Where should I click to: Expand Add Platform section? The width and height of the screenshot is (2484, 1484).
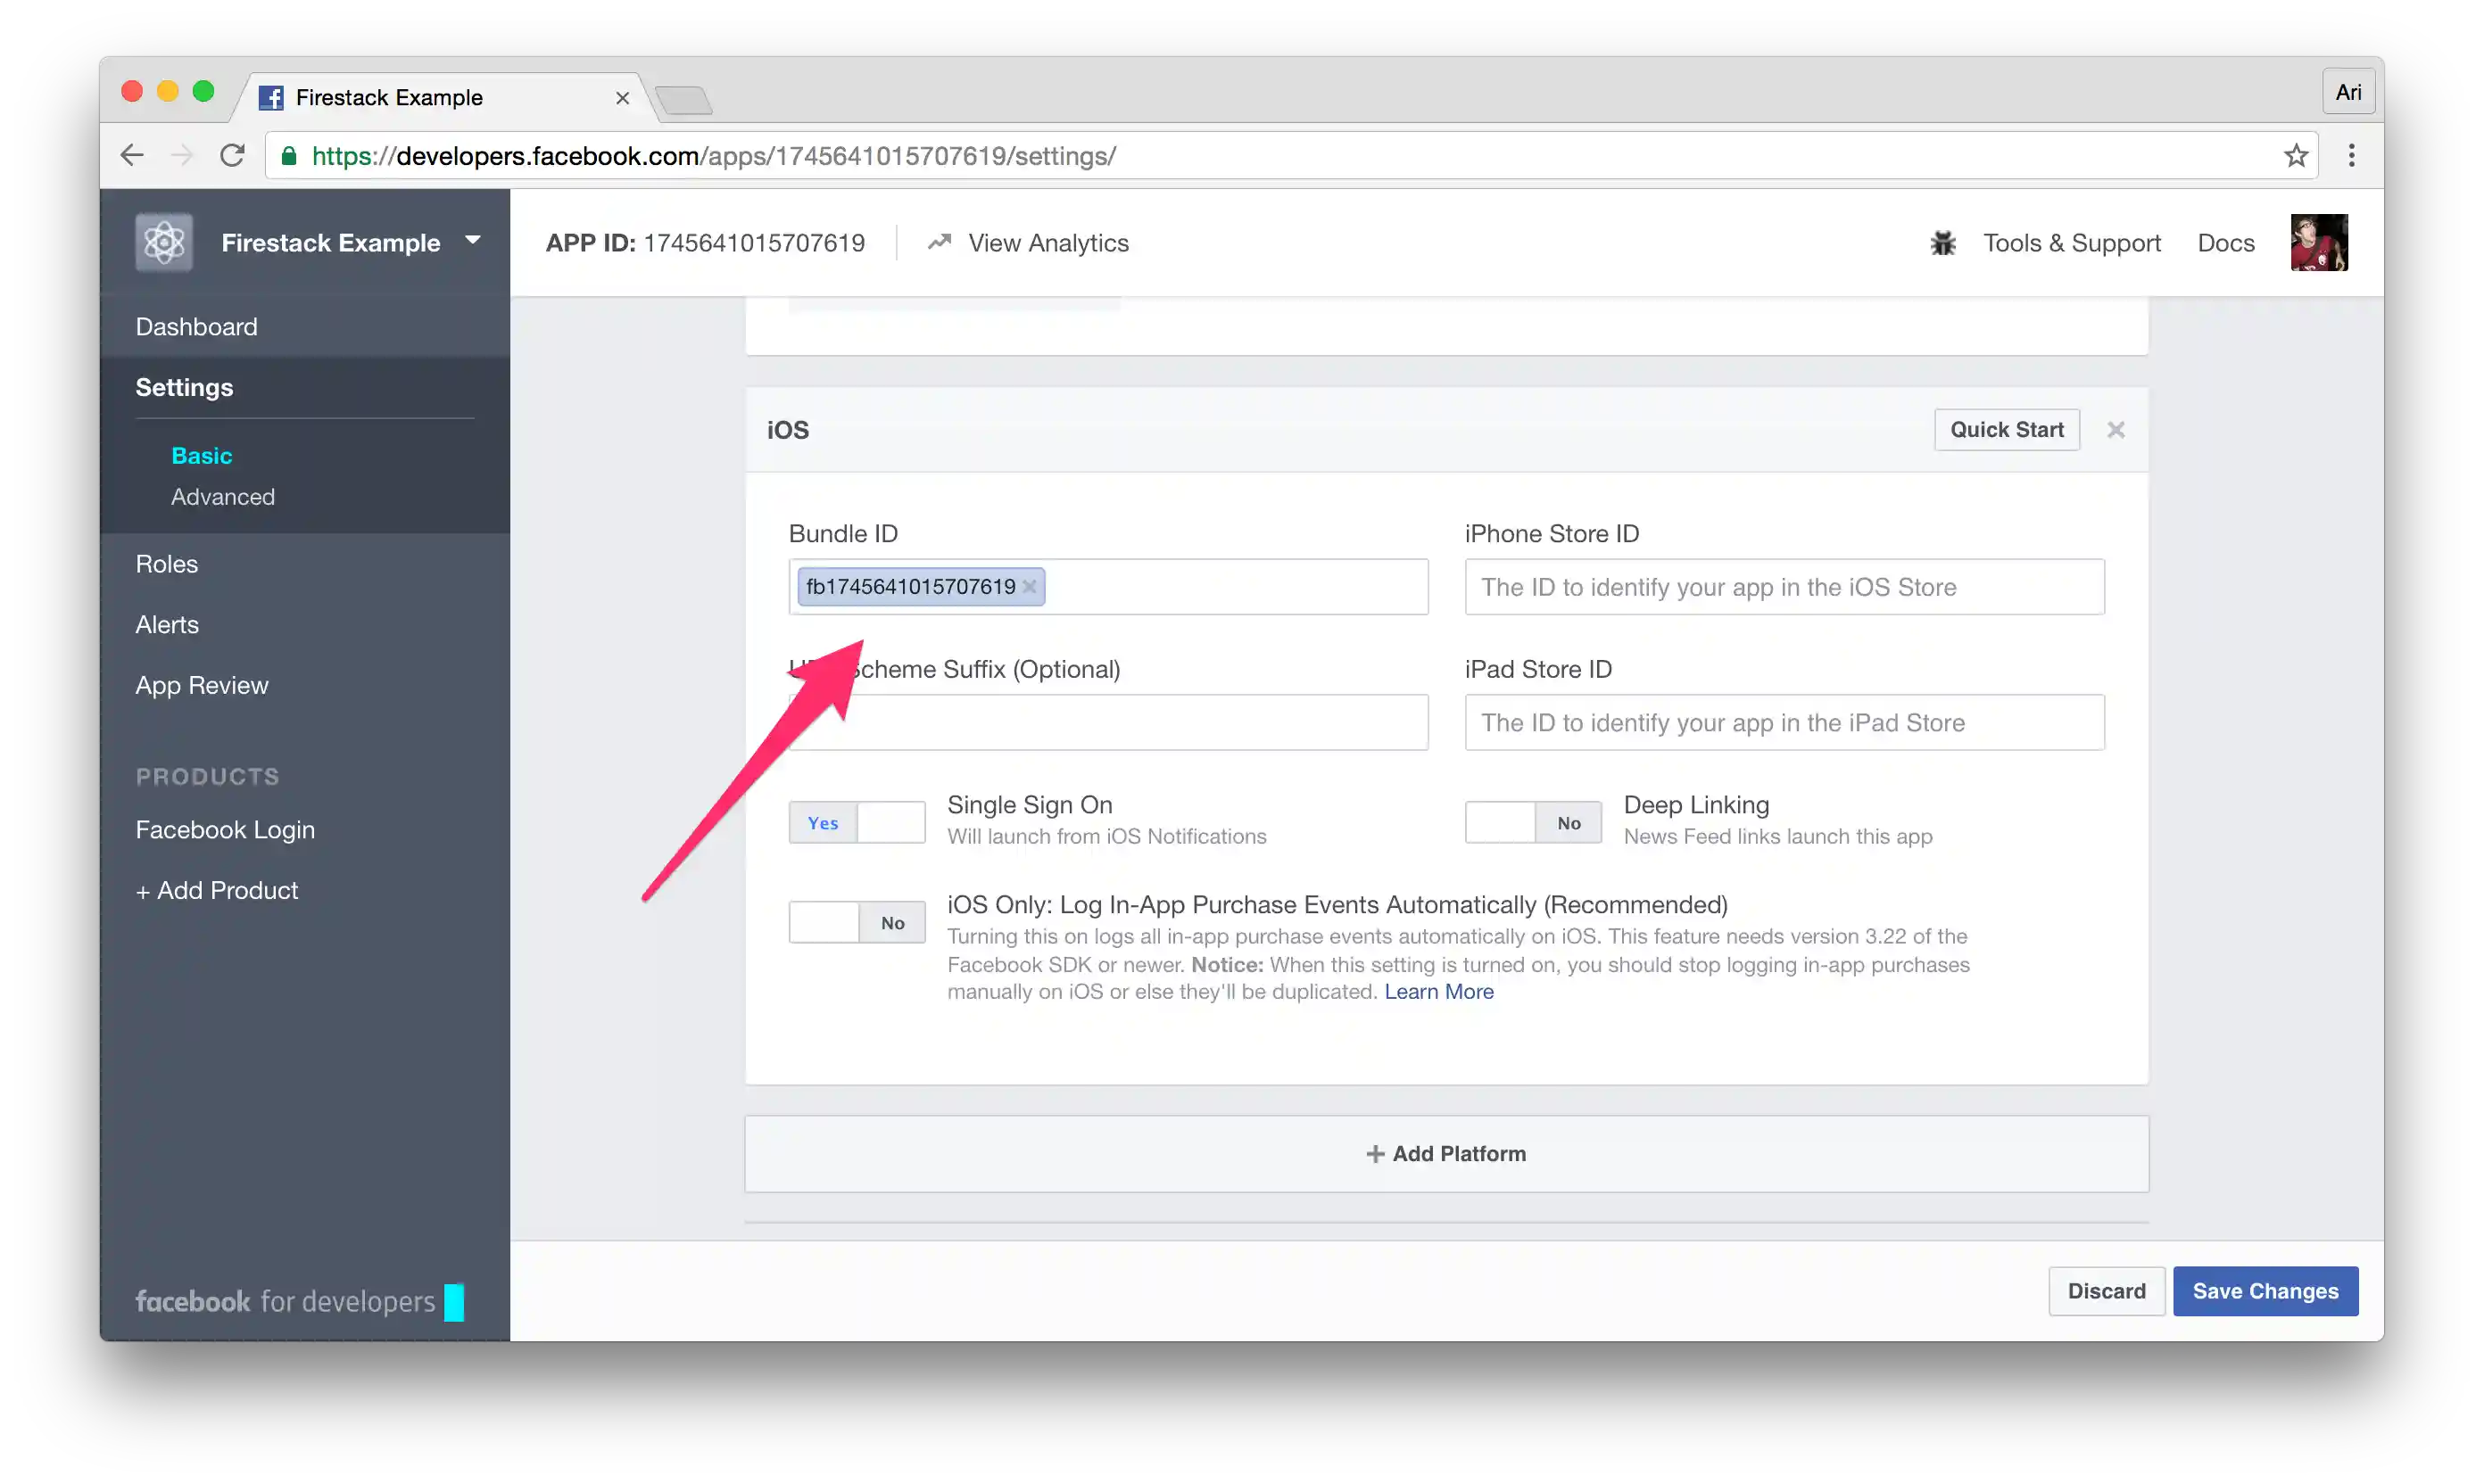[1445, 1154]
